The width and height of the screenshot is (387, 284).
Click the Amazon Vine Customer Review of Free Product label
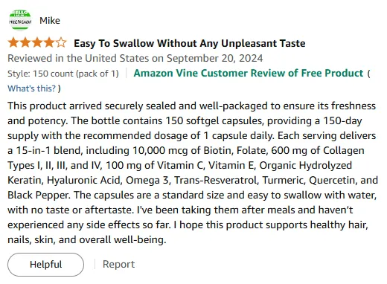pyautogui.click(x=249, y=74)
